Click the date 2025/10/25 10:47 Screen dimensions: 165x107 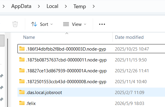[132, 49]
